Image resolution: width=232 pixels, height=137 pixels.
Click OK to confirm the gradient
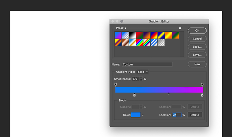(197, 30)
